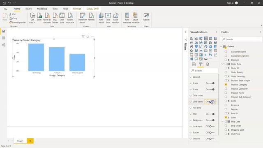Screen dimensions: 263x148
Task: Select the pie chart visual
Action: [205, 46]
